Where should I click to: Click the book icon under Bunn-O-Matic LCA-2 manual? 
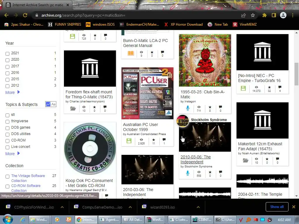(131, 53)
